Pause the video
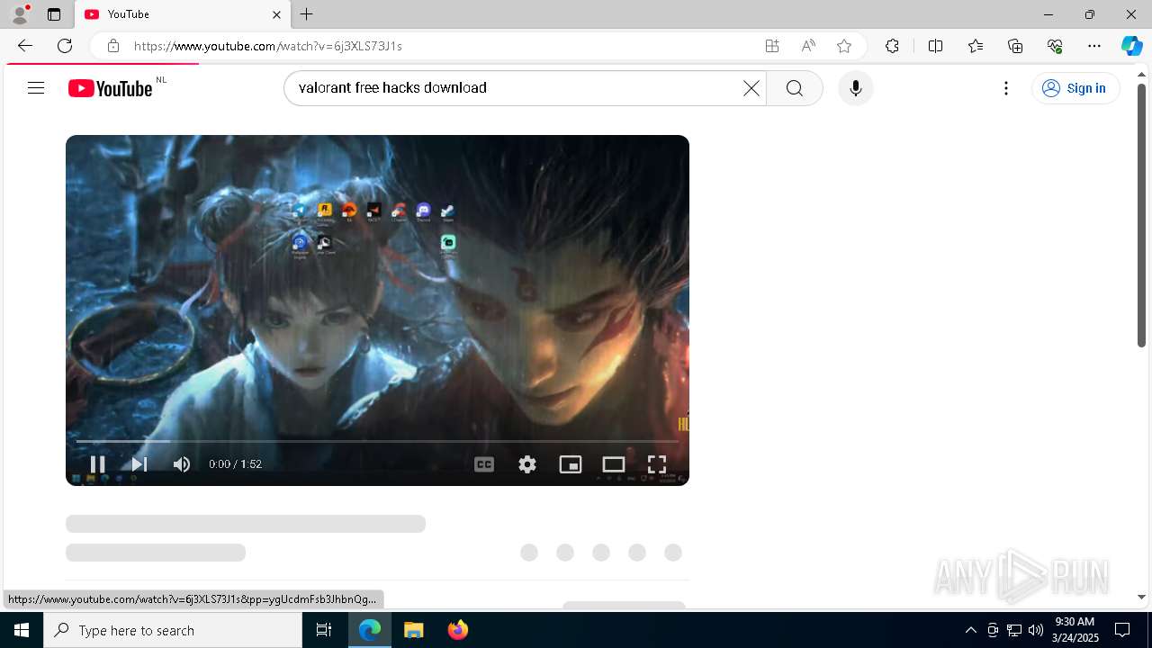The image size is (1152, 648). coord(97,464)
